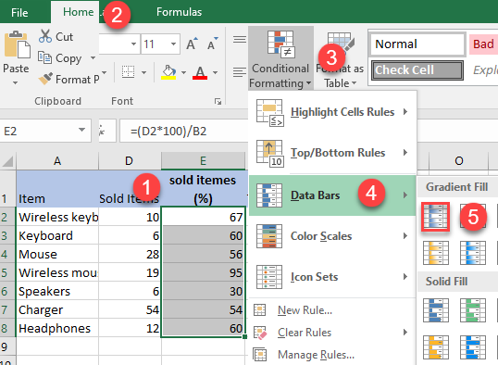The image size is (498, 365).
Task: Select green solid fill data bar
Action: pos(473,310)
